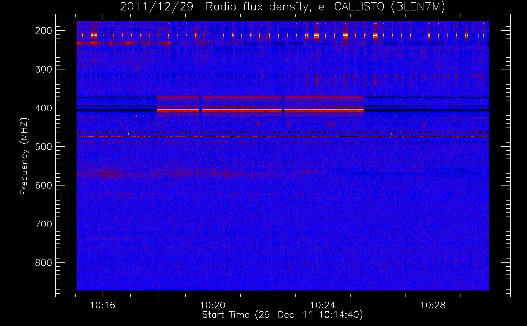Click the 10:20 time tick label
527x326 pixels.
tap(213, 305)
